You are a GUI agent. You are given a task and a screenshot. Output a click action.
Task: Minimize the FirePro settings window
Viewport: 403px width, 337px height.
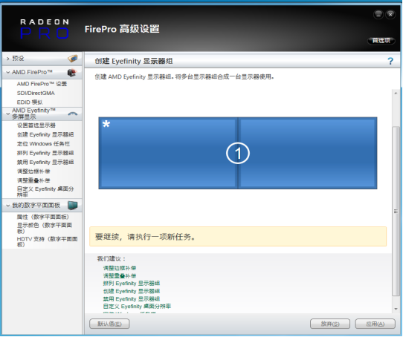[378, 15]
